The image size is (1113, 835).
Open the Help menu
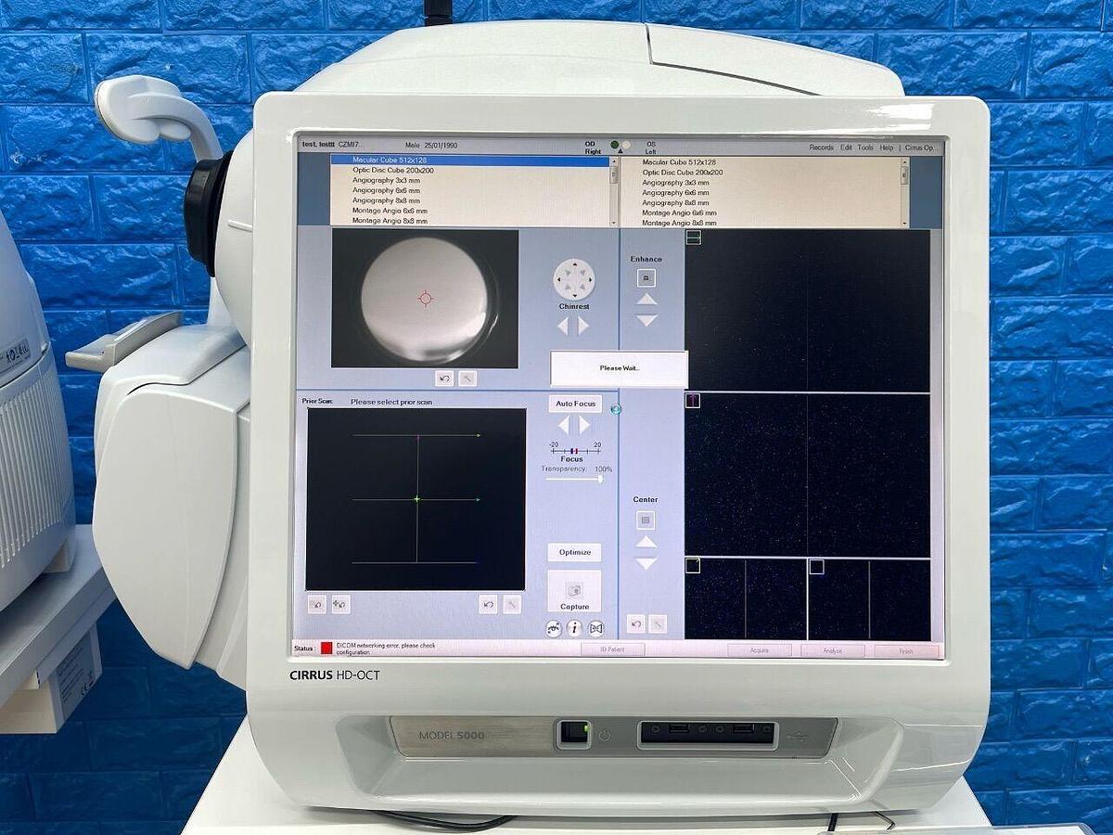pos(887,148)
